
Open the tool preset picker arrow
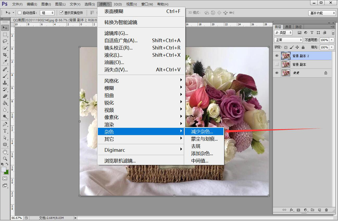[x=13, y=13]
